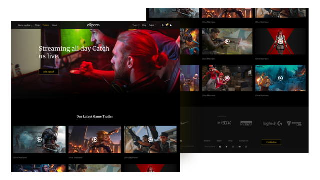Open the Facebook icon in footer
320x180 pixels.
pos(220,147)
